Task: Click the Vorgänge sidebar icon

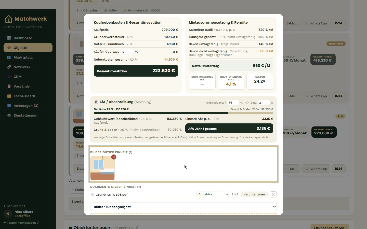Action: click(x=9, y=86)
